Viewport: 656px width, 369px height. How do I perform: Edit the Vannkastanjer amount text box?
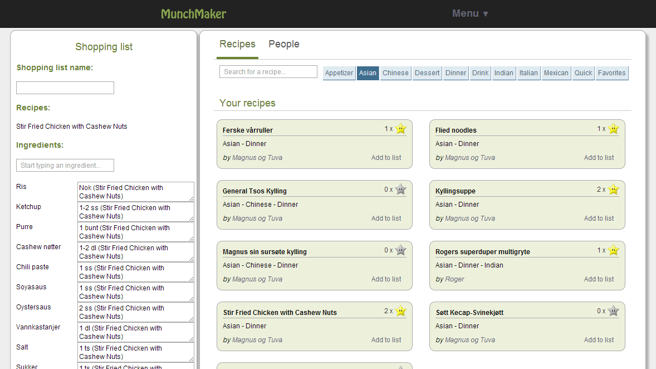coord(136,333)
